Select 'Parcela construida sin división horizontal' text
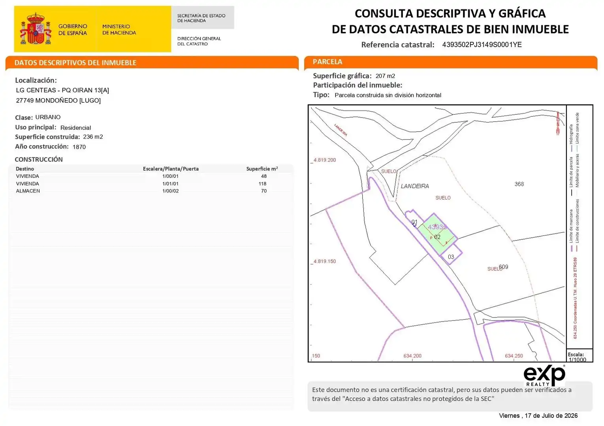 point(388,95)
